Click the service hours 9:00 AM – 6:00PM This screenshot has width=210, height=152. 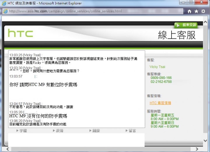[x=164, y=126]
